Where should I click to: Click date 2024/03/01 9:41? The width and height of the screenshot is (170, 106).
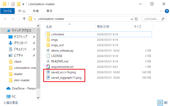[107, 67]
